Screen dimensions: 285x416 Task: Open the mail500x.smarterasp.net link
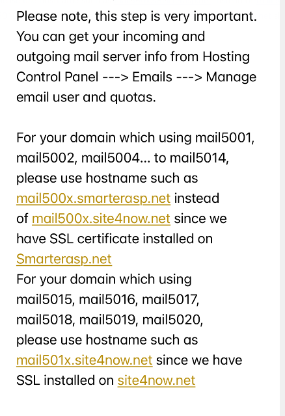pos(93,198)
